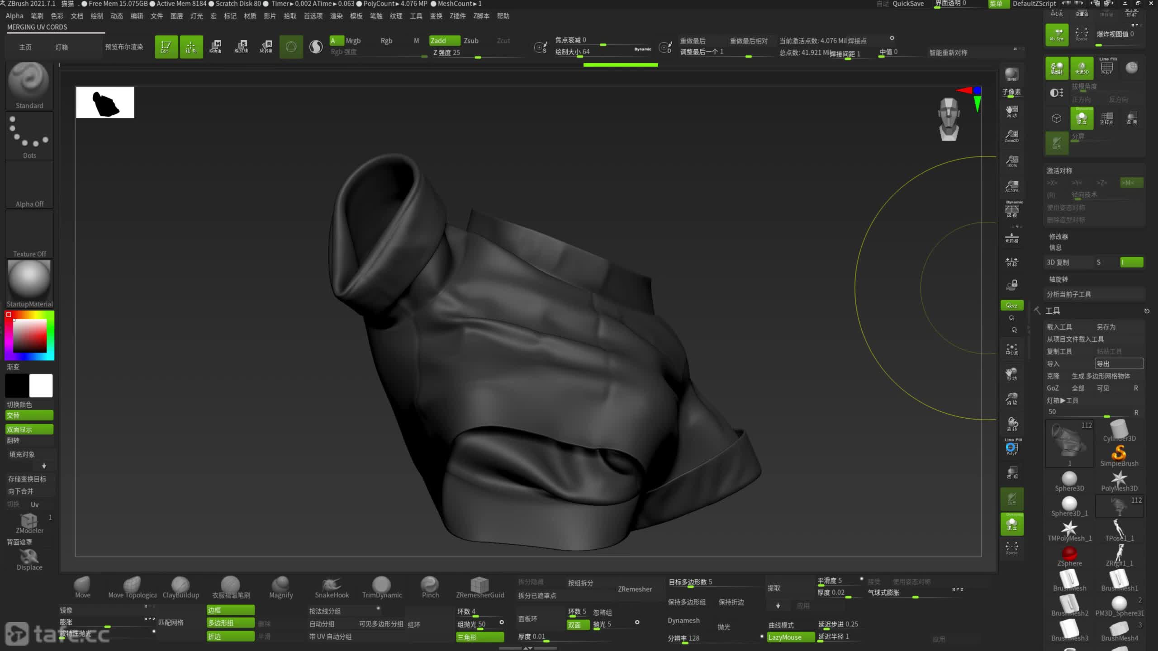Select the active tool thumbnail labeled 112
The height and width of the screenshot is (651, 1158).
click(1069, 443)
